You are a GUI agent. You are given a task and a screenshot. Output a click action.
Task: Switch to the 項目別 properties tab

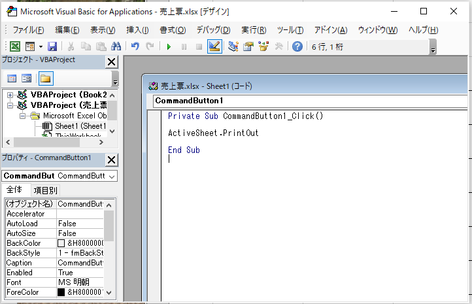coord(45,190)
